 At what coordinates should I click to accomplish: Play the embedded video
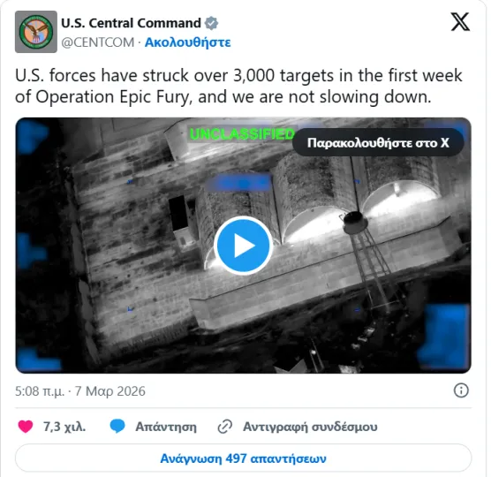244,246
